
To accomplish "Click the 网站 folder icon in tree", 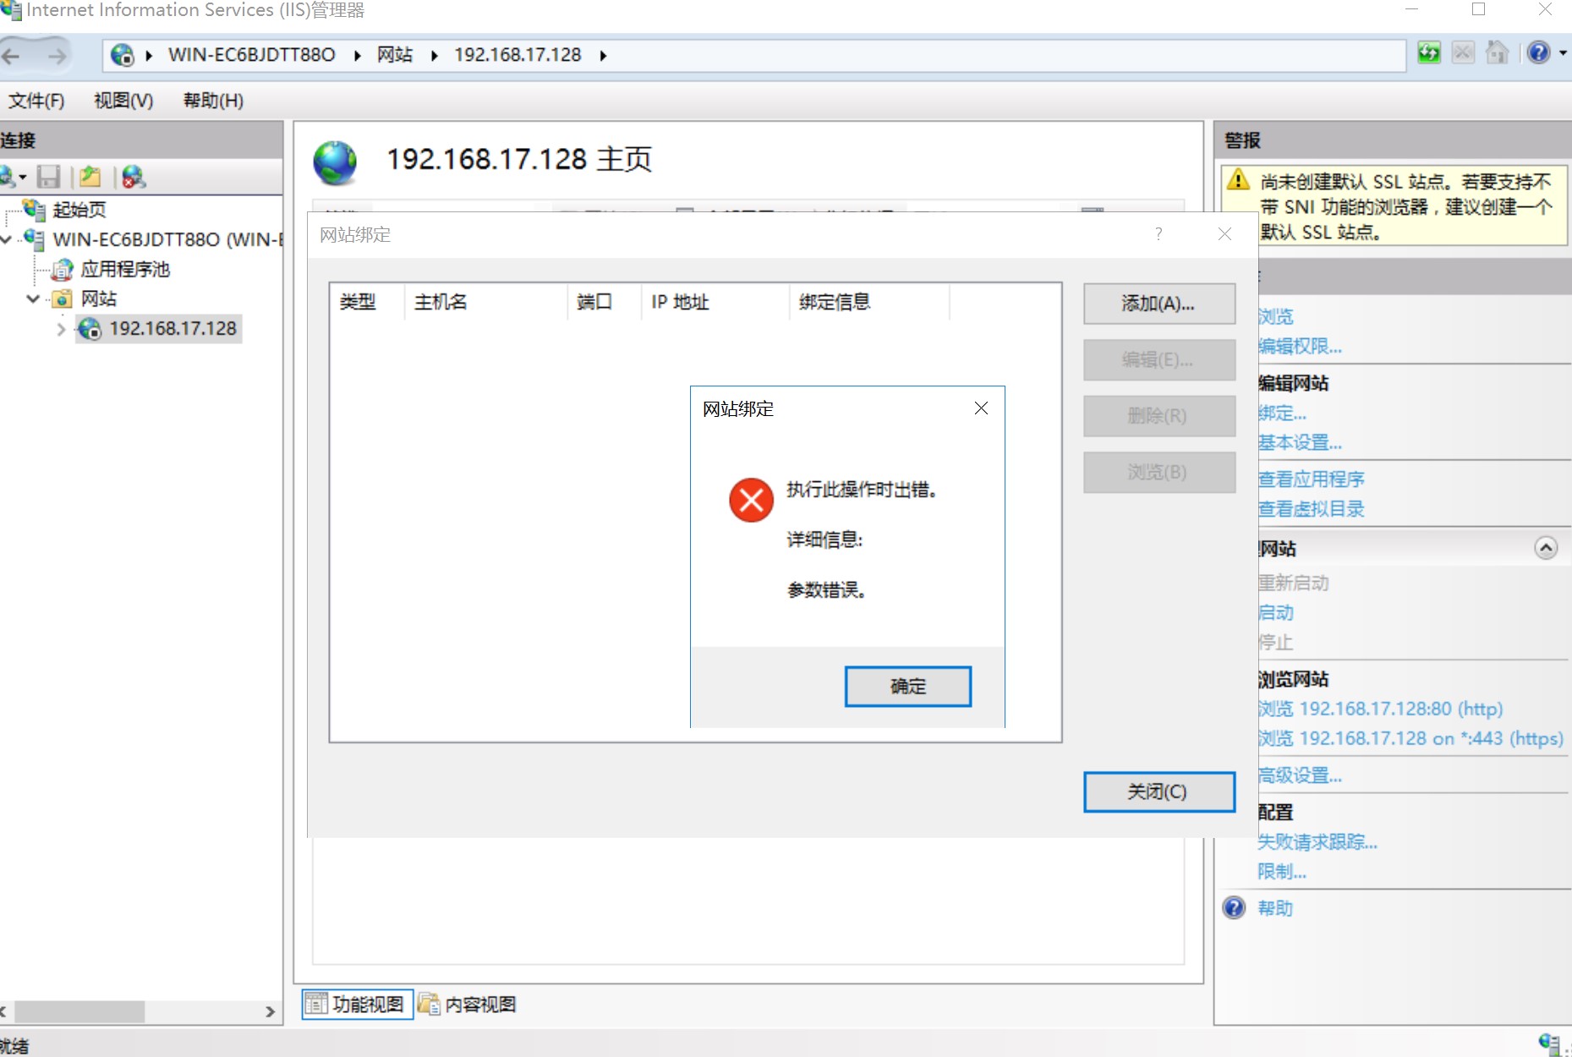I will click(62, 298).
